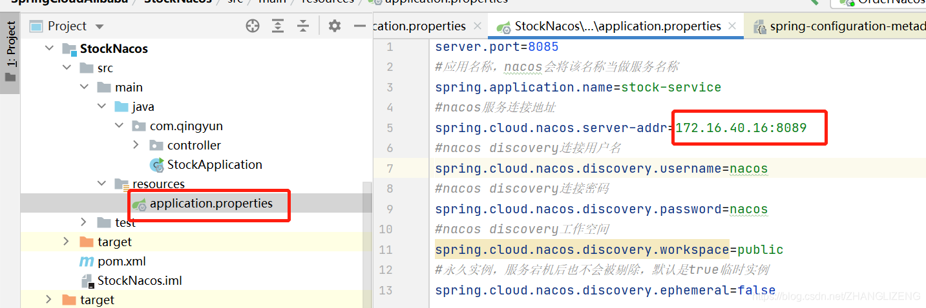Image resolution: width=926 pixels, height=308 pixels.
Task: Click on spring.cloud.nacos.discovery.password line
Action: (x=602, y=209)
